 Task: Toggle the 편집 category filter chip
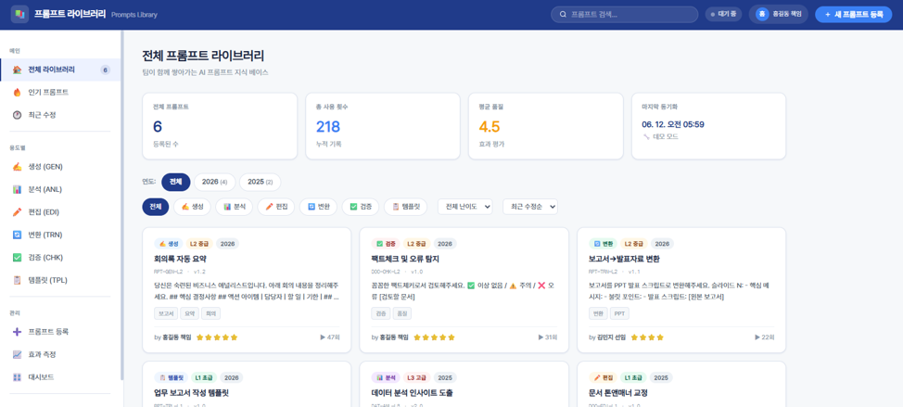276,207
